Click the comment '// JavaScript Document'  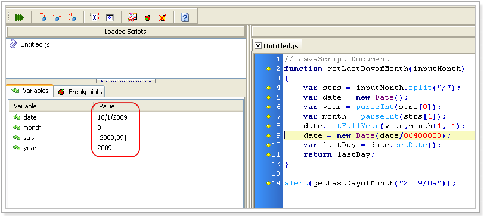click(336, 59)
